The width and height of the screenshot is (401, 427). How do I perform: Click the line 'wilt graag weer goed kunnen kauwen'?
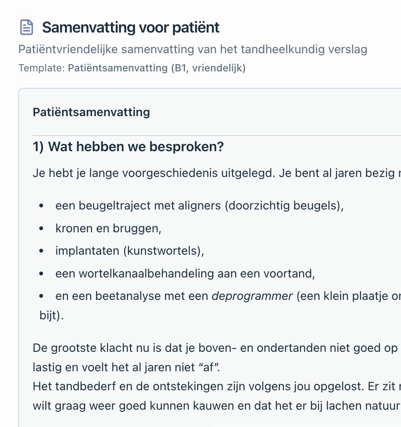coord(217,406)
